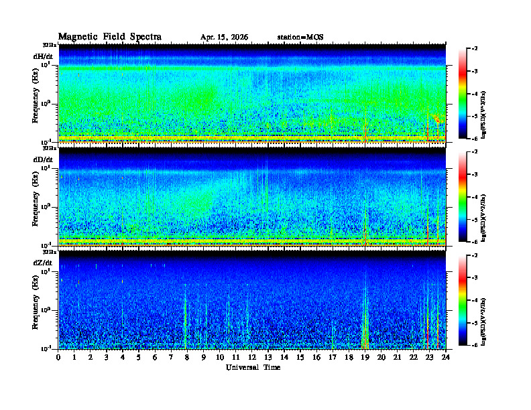Click the "13" hour tick label
The height and width of the screenshot is (410, 531).
tap(268, 357)
